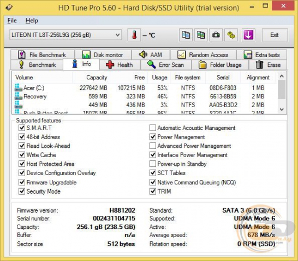Open the options gear icon
The width and height of the screenshot is (298, 261).
pos(231,35)
